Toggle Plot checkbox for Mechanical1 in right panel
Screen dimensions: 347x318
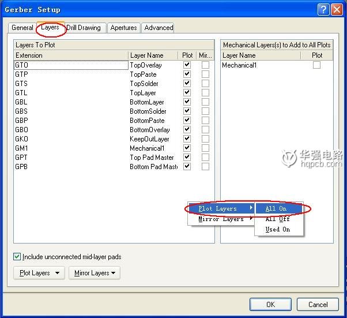pos(316,65)
